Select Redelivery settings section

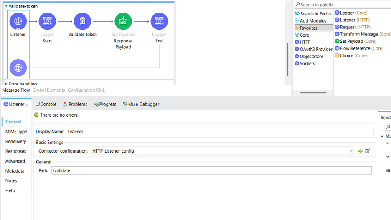tap(15, 141)
